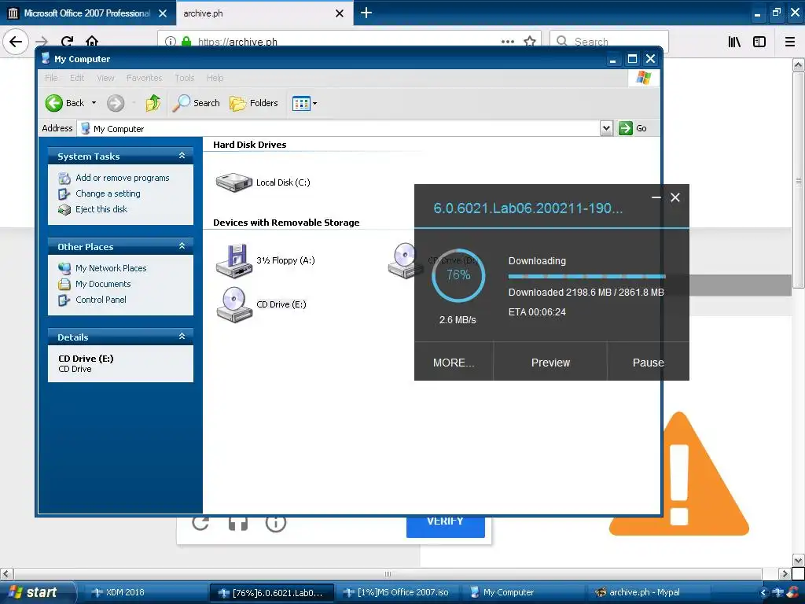Open the Address bar dropdown arrow
The image size is (805, 604).
[x=606, y=128]
